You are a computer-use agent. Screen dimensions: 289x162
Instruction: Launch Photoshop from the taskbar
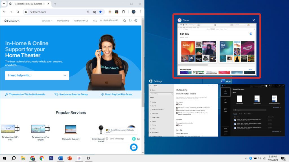pyautogui.click(x=51, y=158)
